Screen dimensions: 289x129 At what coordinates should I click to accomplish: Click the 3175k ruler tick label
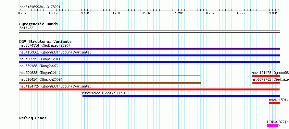coord(178,13)
